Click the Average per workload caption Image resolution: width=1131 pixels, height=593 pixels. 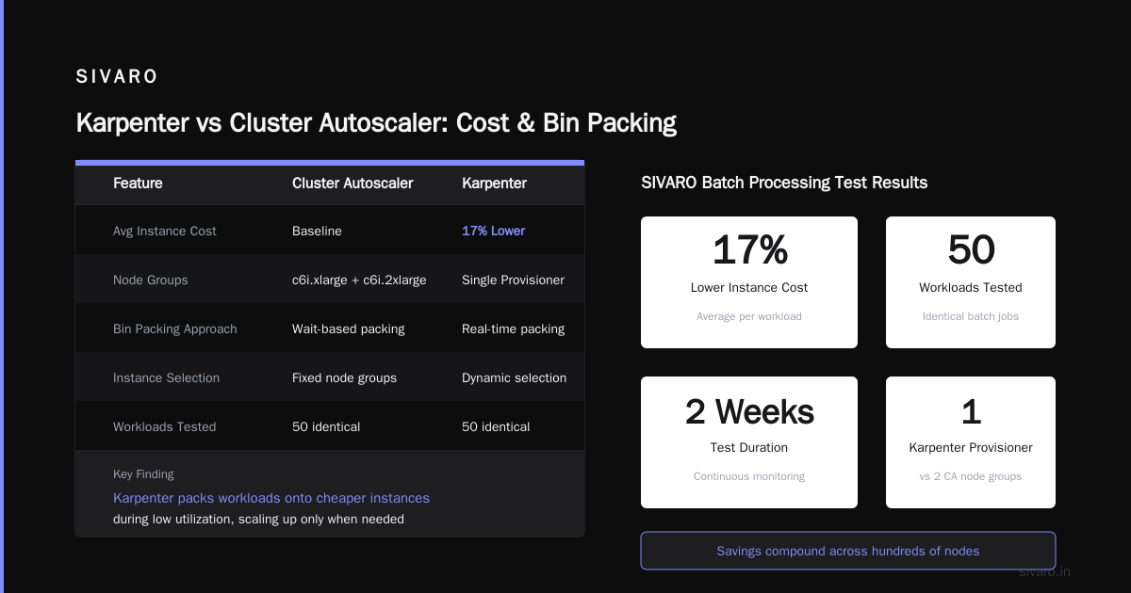tap(749, 316)
